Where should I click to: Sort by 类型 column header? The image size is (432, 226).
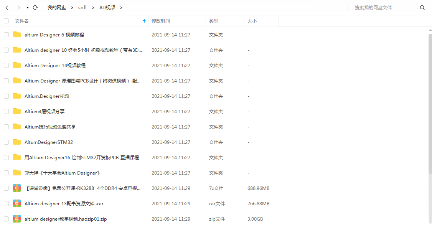pos(214,21)
